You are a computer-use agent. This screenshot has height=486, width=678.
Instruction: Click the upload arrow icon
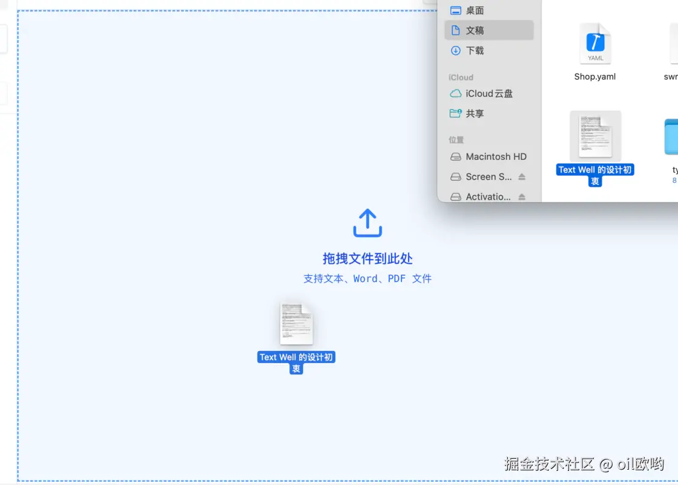[367, 223]
